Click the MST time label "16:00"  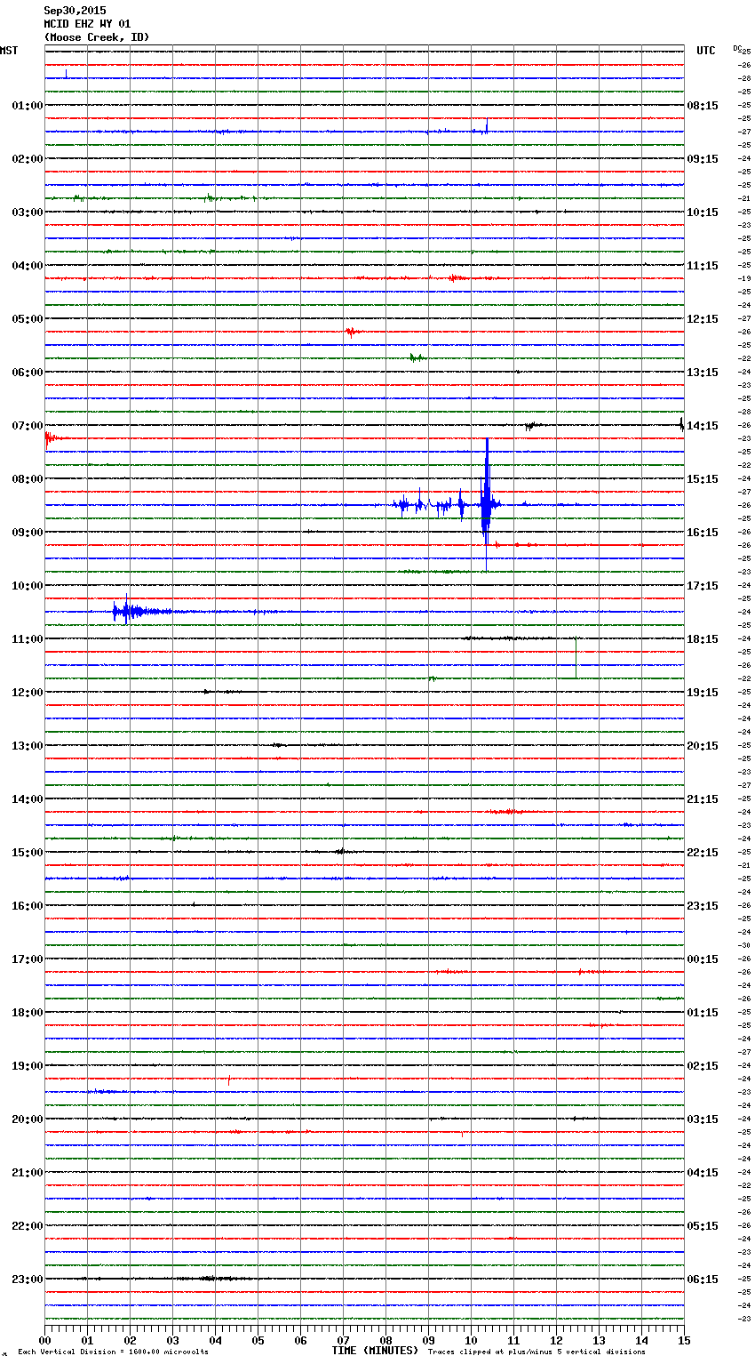tap(28, 906)
